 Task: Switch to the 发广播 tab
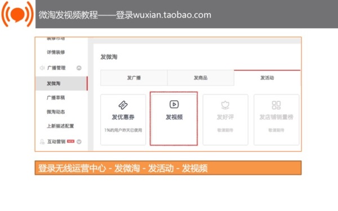click(134, 78)
